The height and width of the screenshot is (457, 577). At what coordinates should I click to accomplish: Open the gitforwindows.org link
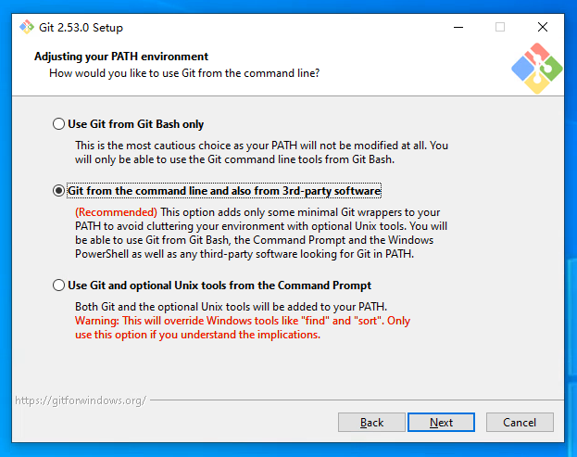pyautogui.click(x=80, y=400)
